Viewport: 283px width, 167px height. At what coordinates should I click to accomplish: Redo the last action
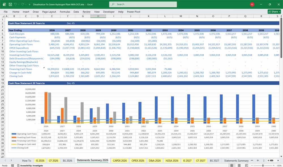tap(22, 4)
